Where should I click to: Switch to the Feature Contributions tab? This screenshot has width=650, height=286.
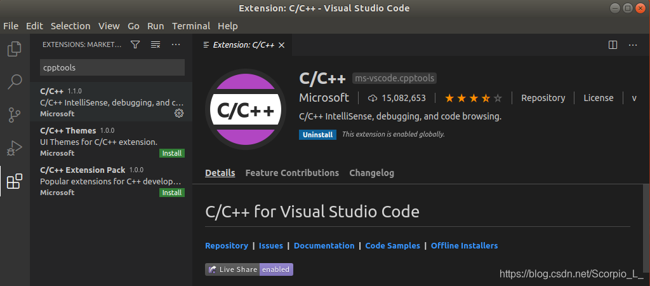click(292, 173)
